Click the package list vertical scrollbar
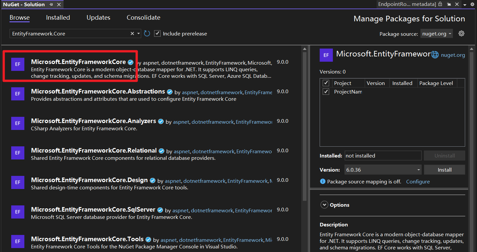The width and height of the screenshot is (477, 252). [x=305, y=126]
